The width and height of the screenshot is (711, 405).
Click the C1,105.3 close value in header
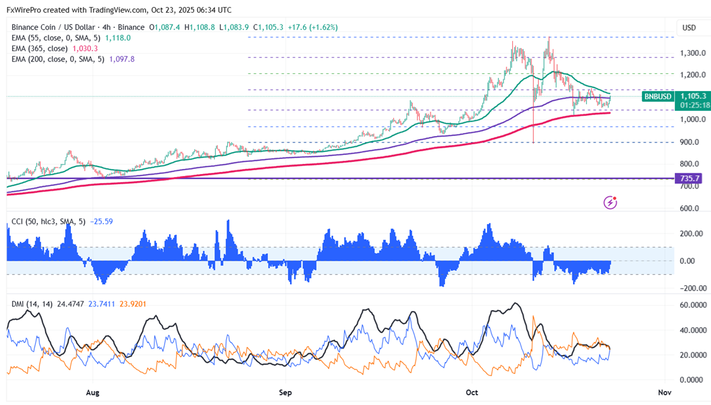tap(268, 27)
